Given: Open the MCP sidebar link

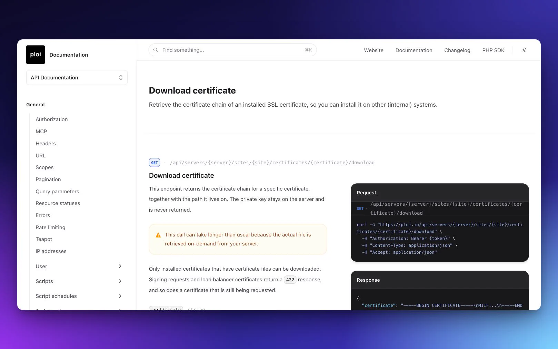Looking at the screenshot, I should point(41,132).
